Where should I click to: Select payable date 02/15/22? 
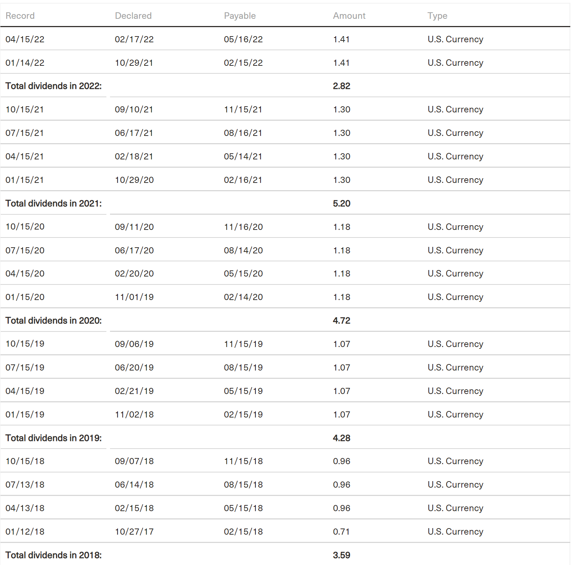click(244, 63)
